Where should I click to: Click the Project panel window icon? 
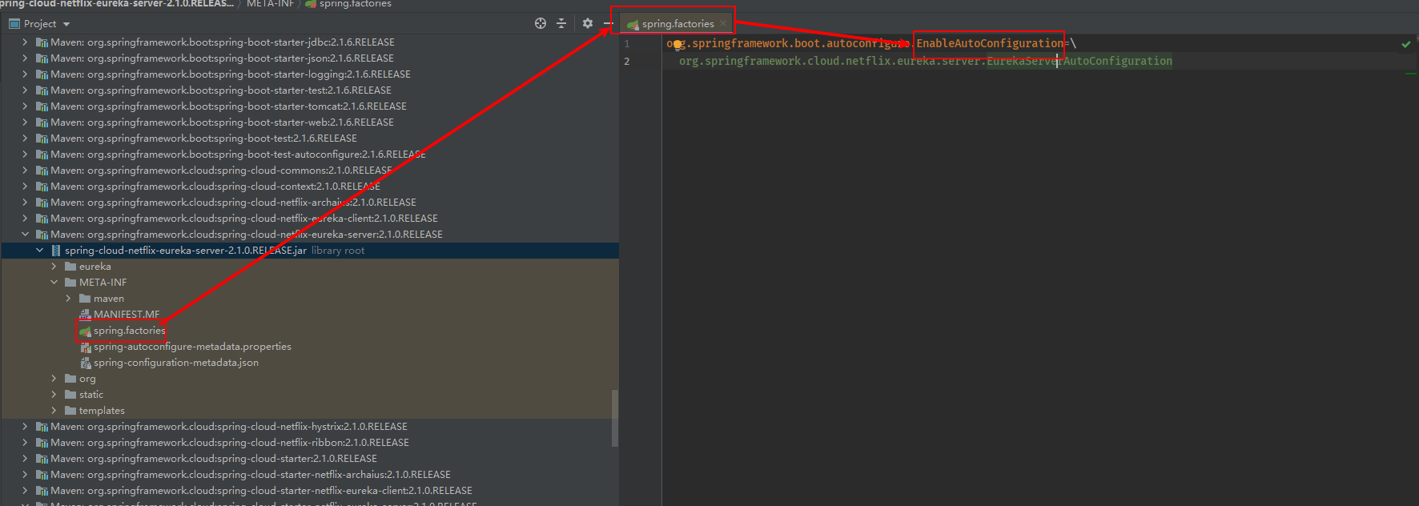pyautogui.click(x=14, y=24)
